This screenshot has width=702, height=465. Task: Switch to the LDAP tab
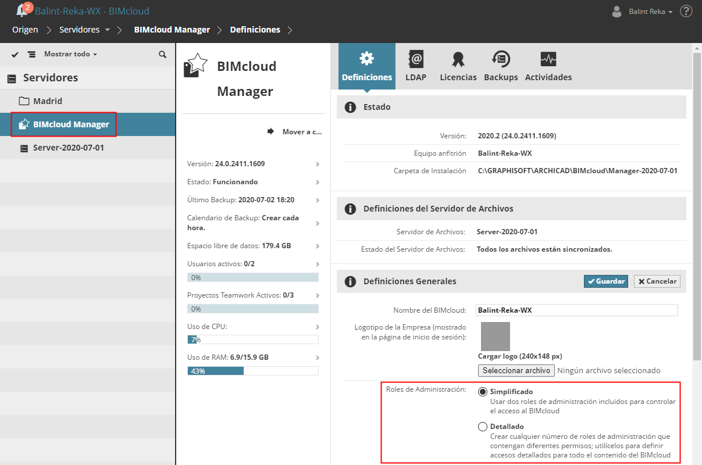[x=416, y=66]
